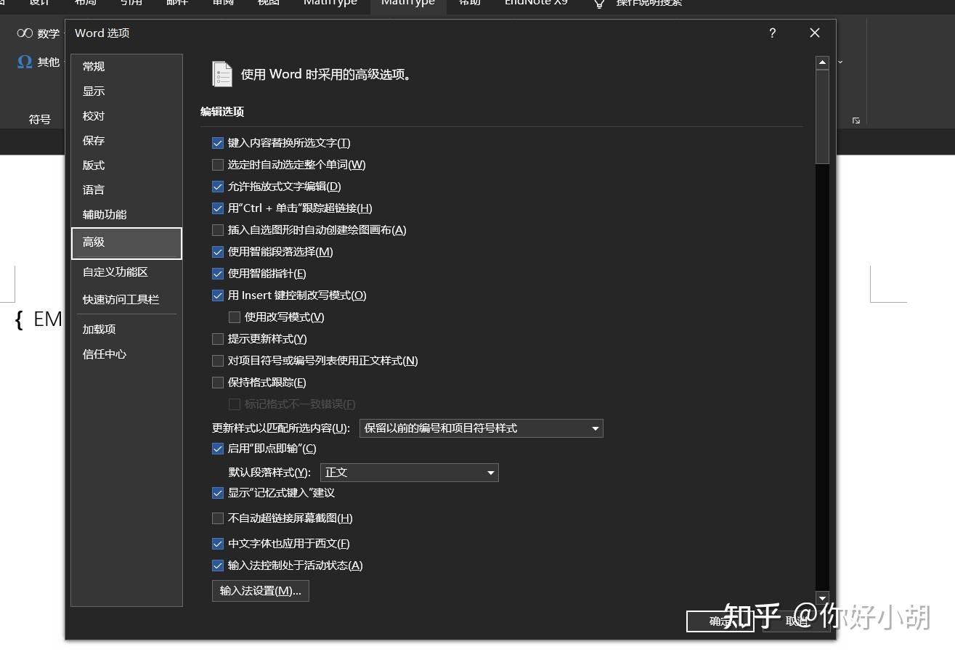Expand the ribbon chevron right of the dialog

[x=841, y=62]
